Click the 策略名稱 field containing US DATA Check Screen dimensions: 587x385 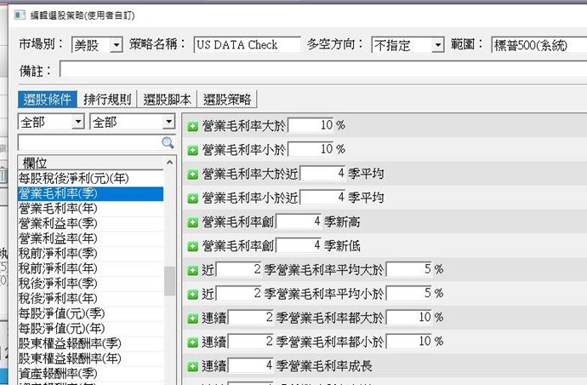coord(247,45)
